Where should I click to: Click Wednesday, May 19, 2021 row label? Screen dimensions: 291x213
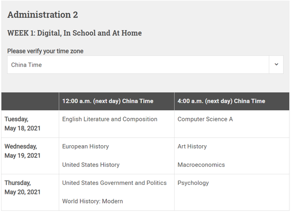[x=22, y=151]
